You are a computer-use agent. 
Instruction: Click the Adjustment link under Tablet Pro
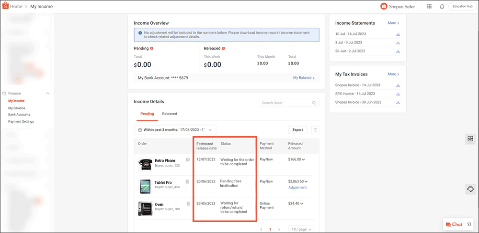coord(297,188)
